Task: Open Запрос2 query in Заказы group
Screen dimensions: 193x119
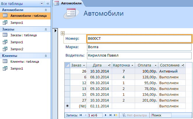Action: coord(17,49)
